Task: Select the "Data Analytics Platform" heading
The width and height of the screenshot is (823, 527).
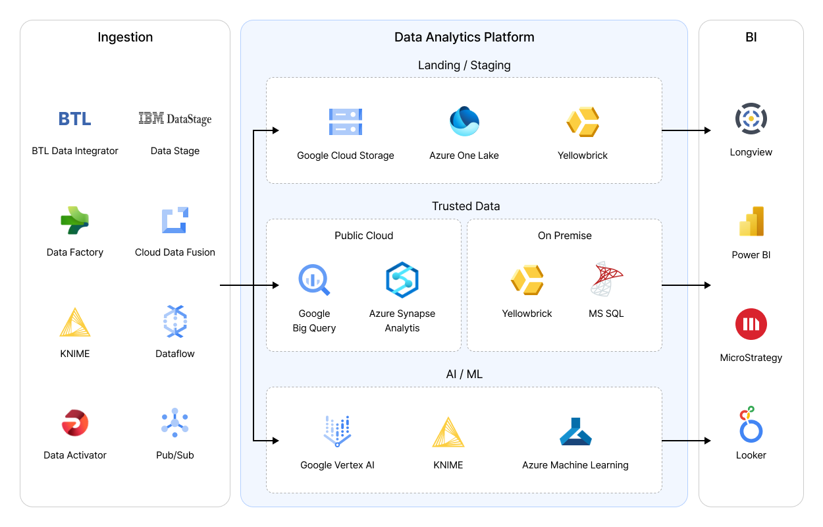Action: [464, 38]
